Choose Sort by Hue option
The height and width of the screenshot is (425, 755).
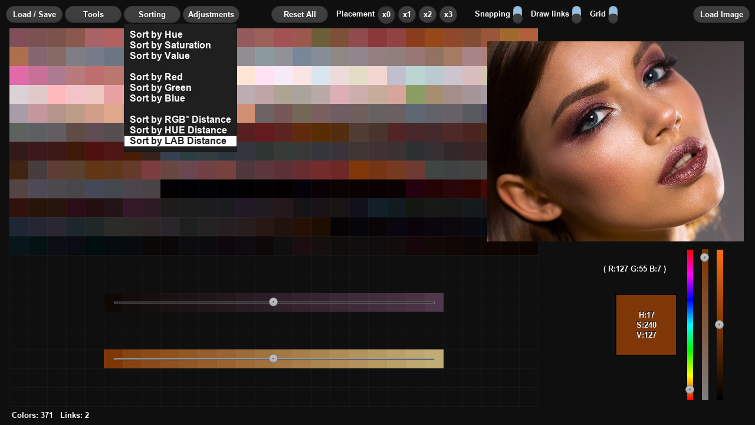pos(156,35)
